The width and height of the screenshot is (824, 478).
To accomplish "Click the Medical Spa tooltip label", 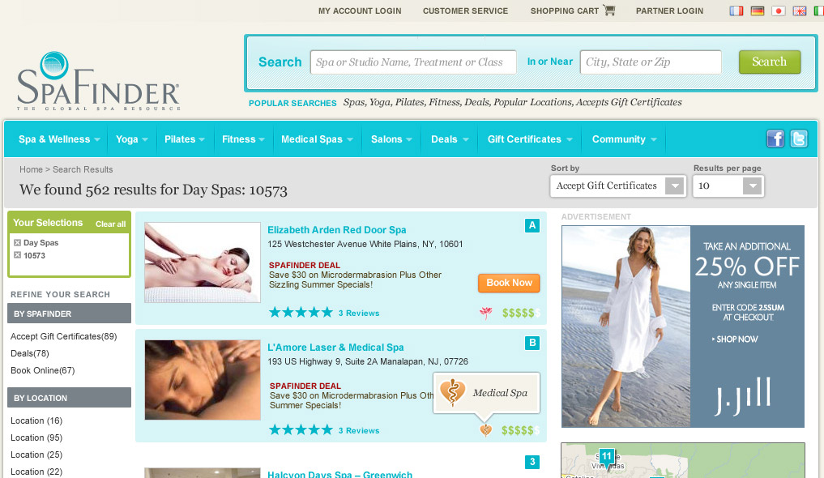I will (x=500, y=393).
